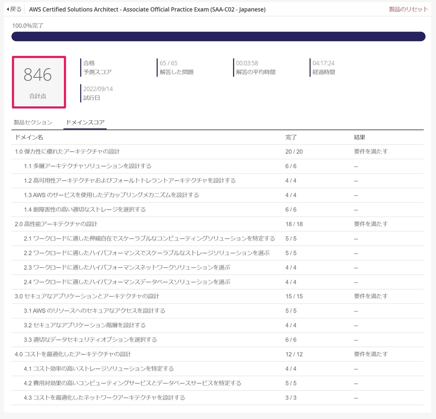Click the exam title AWS Certified Solutions Architect

tap(147, 9)
